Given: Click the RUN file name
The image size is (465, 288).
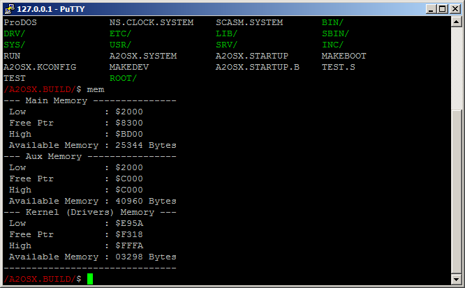Looking at the screenshot, I should click(12, 56).
